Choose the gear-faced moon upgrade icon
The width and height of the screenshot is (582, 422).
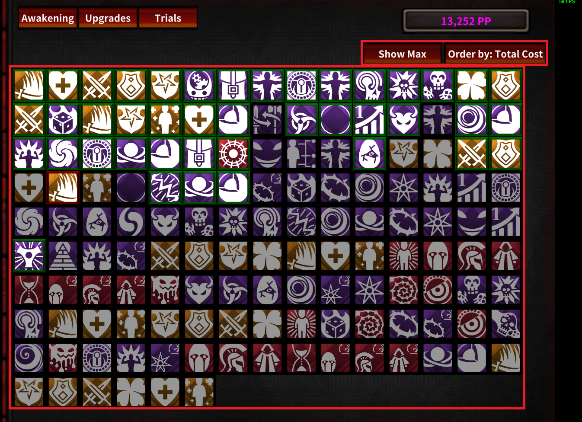(199, 85)
